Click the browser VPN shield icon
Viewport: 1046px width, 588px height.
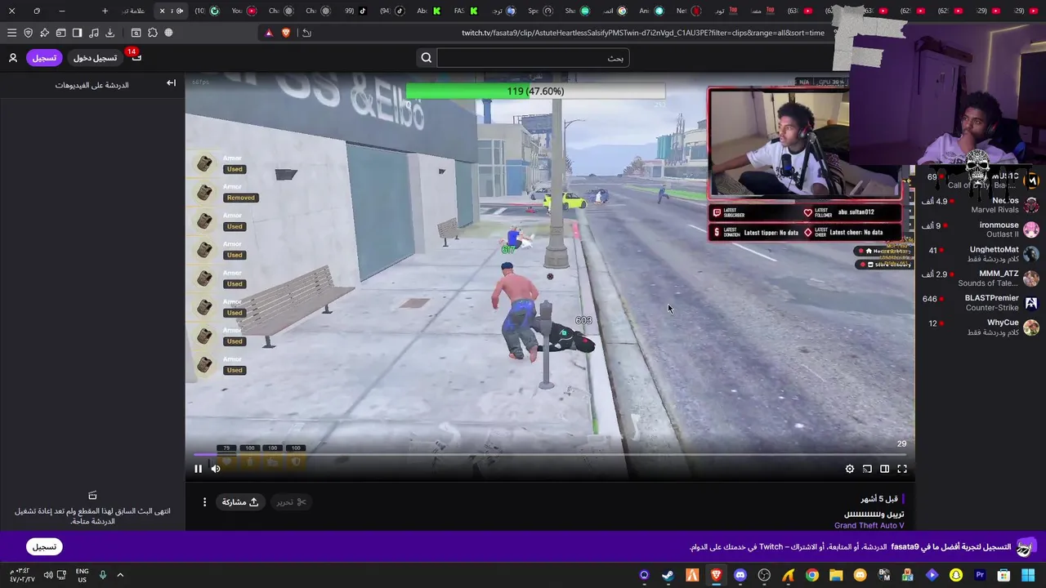pos(28,33)
